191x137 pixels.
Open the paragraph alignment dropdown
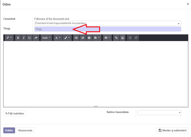point(97,38)
